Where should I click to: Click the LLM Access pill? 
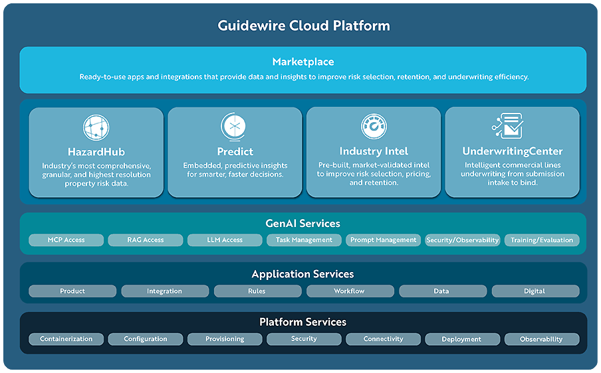225,240
